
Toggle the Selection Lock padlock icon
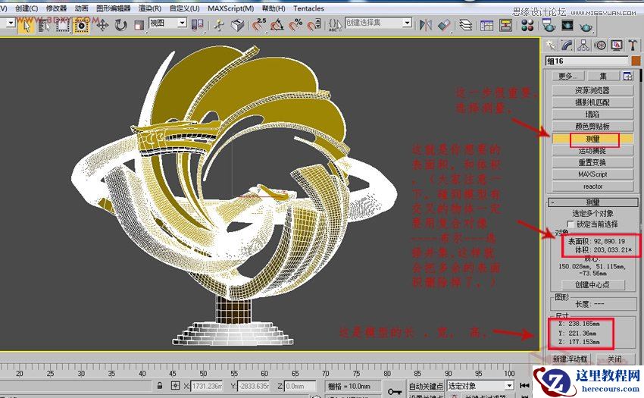[x=160, y=386]
